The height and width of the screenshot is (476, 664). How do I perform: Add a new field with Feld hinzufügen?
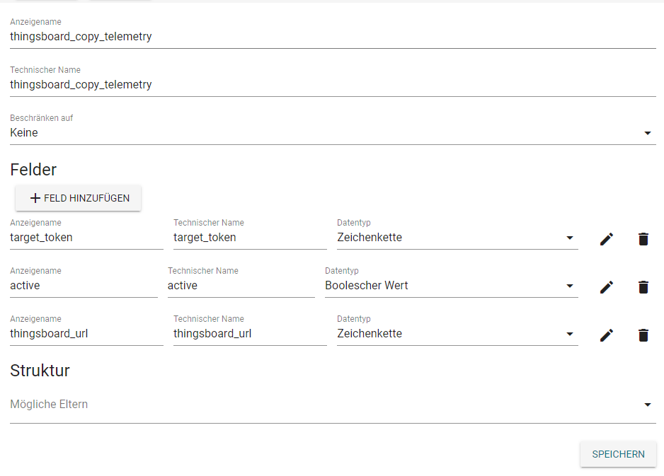point(79,198)
